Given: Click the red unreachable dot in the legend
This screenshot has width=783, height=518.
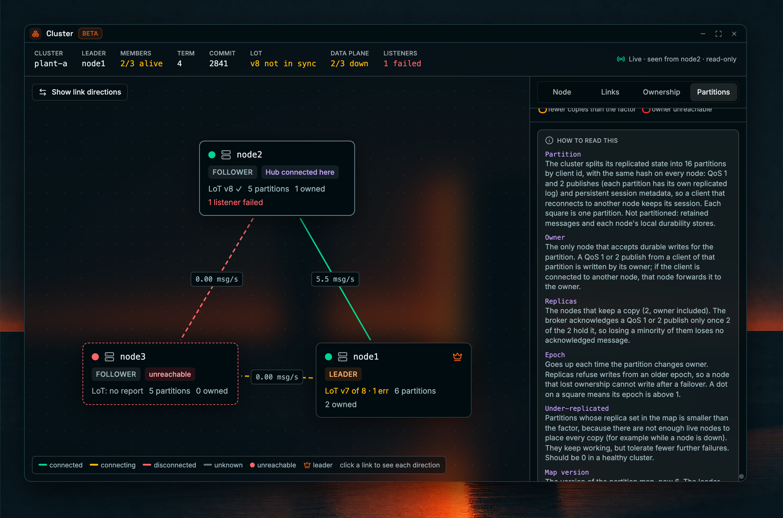Looking at the screenshot, I should point(252,465).
